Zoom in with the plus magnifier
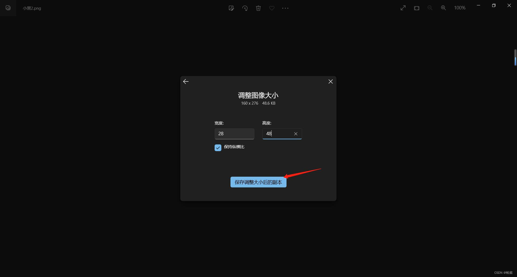 tap(443, 8)
